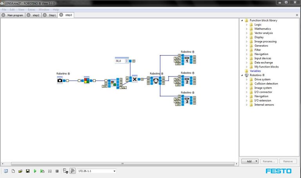Select the Robotino motor 2 block
This screenshot has width=301, height=178.
187,81
